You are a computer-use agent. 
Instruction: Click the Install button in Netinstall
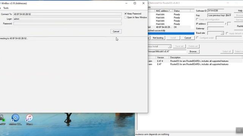click(x=173, y=38)
